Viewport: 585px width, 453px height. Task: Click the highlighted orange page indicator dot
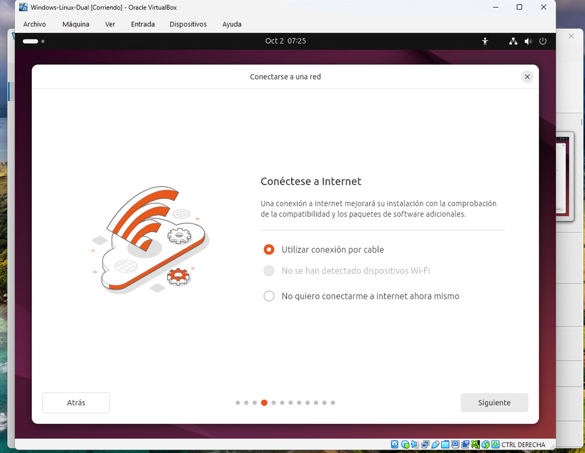(x=264, y=403)
